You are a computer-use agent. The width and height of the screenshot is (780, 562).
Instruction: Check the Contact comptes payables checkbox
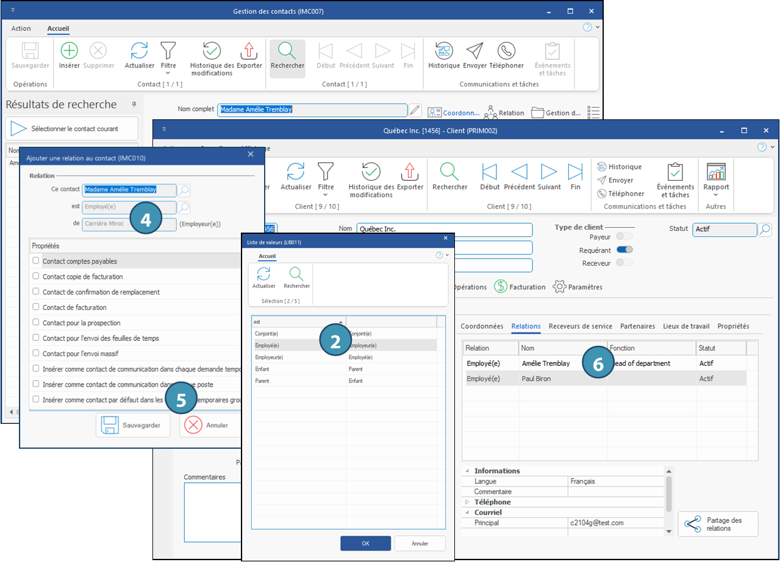(x=36, y=261)
